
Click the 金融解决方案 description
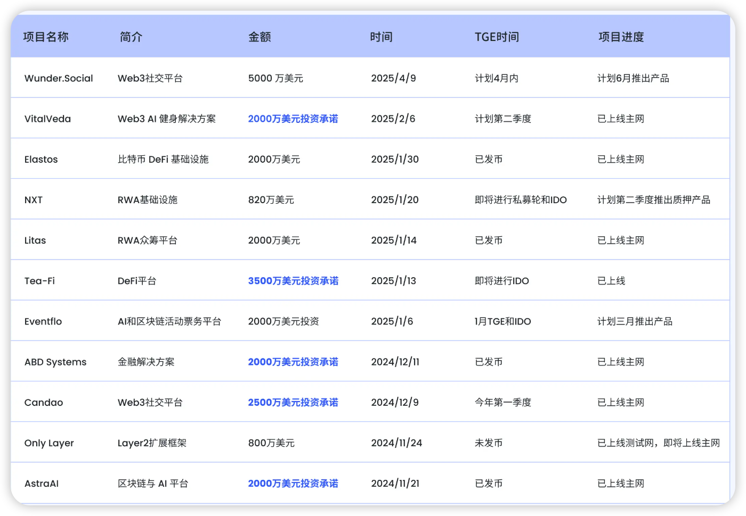[146, 362]
